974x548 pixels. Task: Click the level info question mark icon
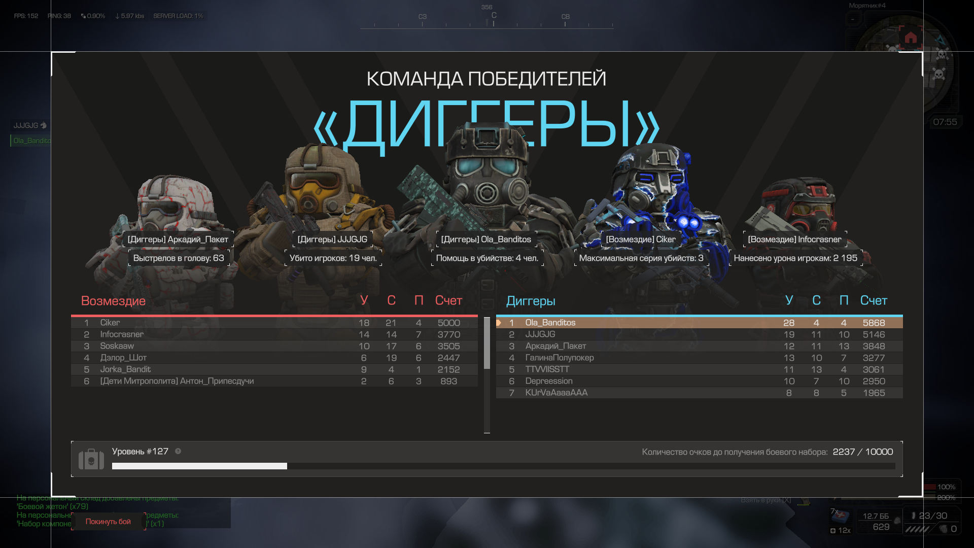(178, 451)
